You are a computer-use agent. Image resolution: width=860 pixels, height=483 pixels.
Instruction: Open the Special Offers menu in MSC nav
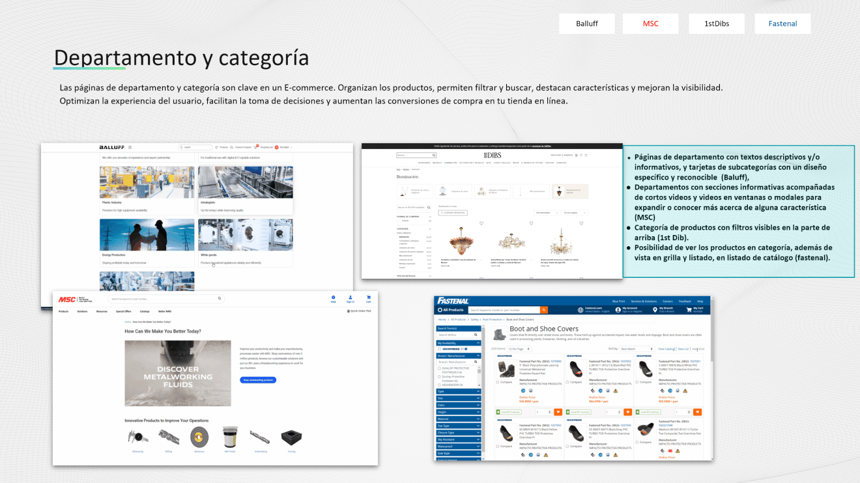click(124, 311)
